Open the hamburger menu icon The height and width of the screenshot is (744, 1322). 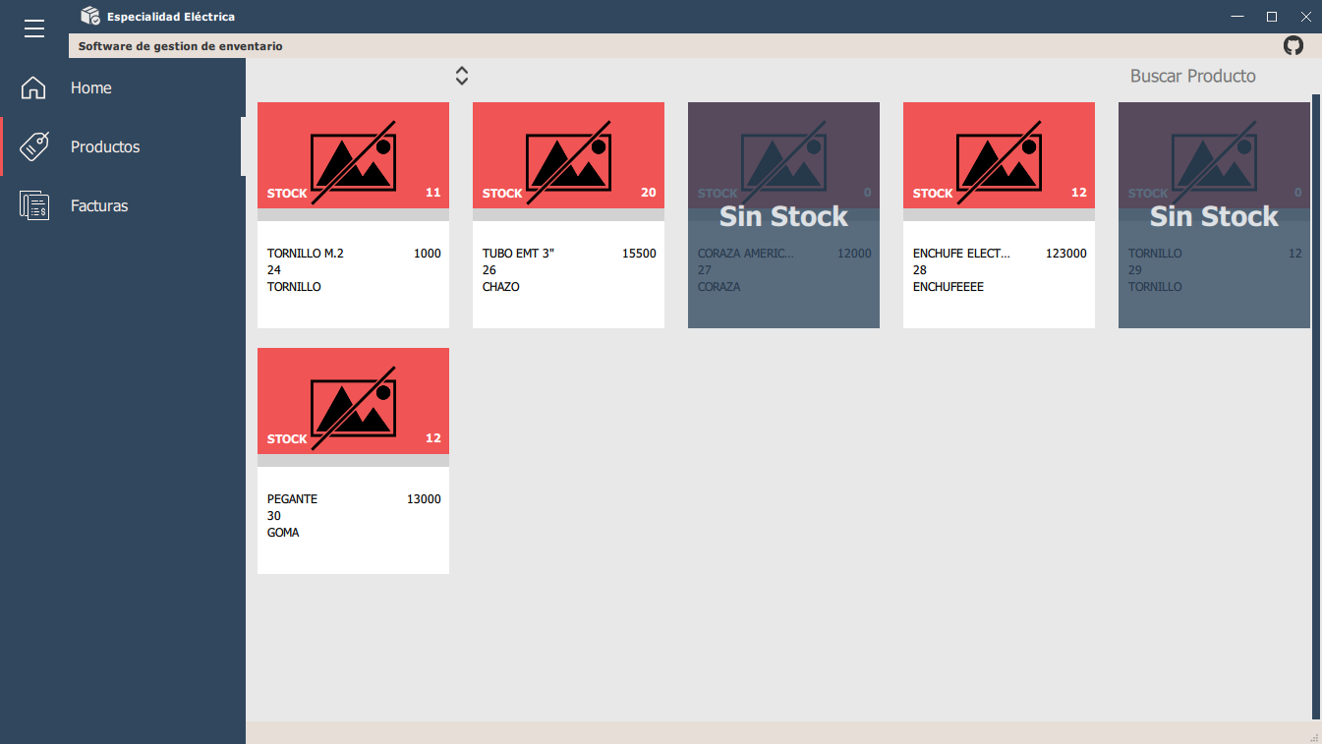pos(34,29)
